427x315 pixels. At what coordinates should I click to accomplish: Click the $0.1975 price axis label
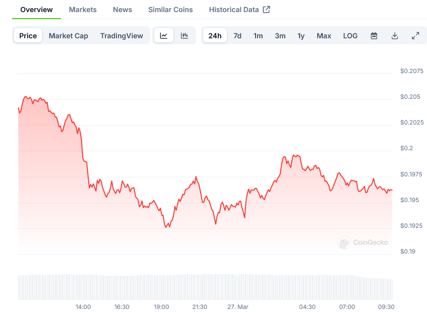(411, 174)
